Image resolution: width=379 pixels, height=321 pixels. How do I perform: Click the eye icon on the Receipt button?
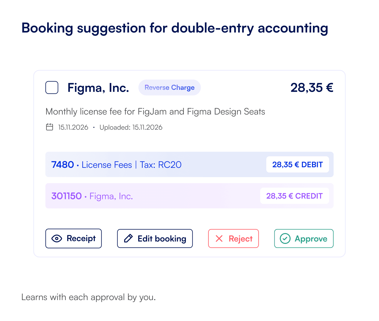click(56, 239)
